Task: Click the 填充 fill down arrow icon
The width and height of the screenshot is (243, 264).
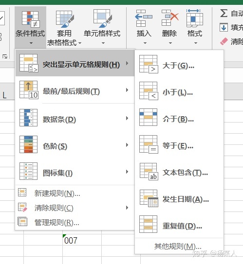Action: (224, 27)
